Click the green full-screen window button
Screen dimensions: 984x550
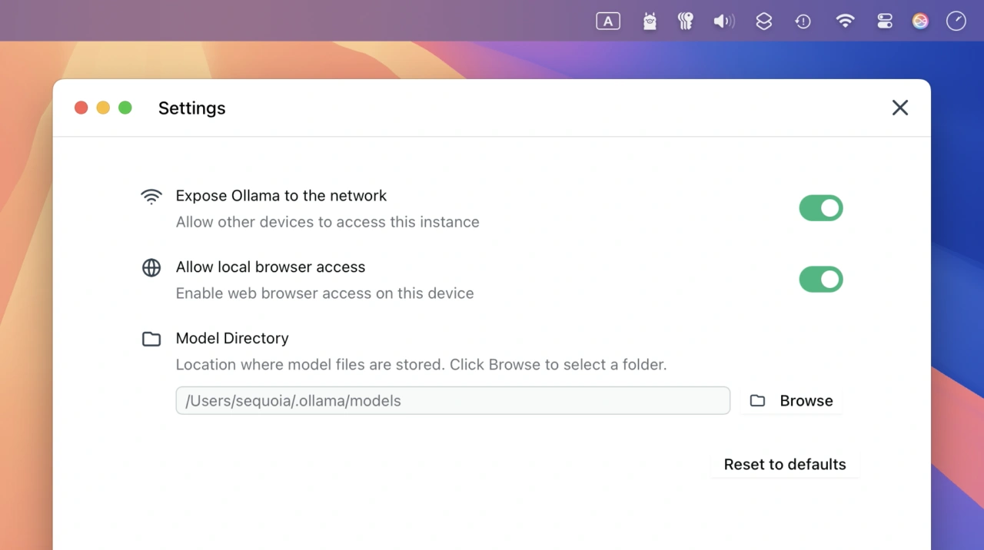[125, 108]
